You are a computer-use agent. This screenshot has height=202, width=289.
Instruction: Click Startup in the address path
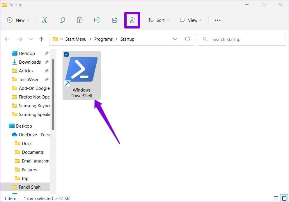(x=127, y=39)
